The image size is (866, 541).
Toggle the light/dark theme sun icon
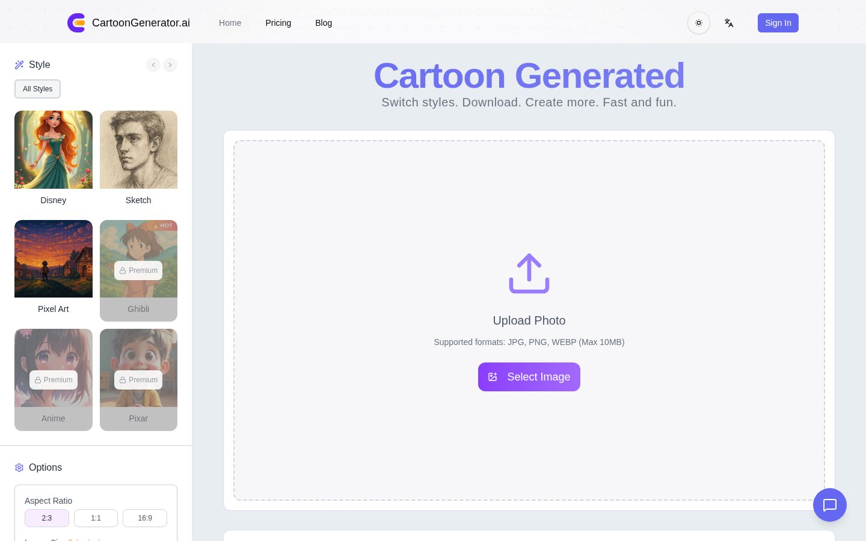point(699,23)
